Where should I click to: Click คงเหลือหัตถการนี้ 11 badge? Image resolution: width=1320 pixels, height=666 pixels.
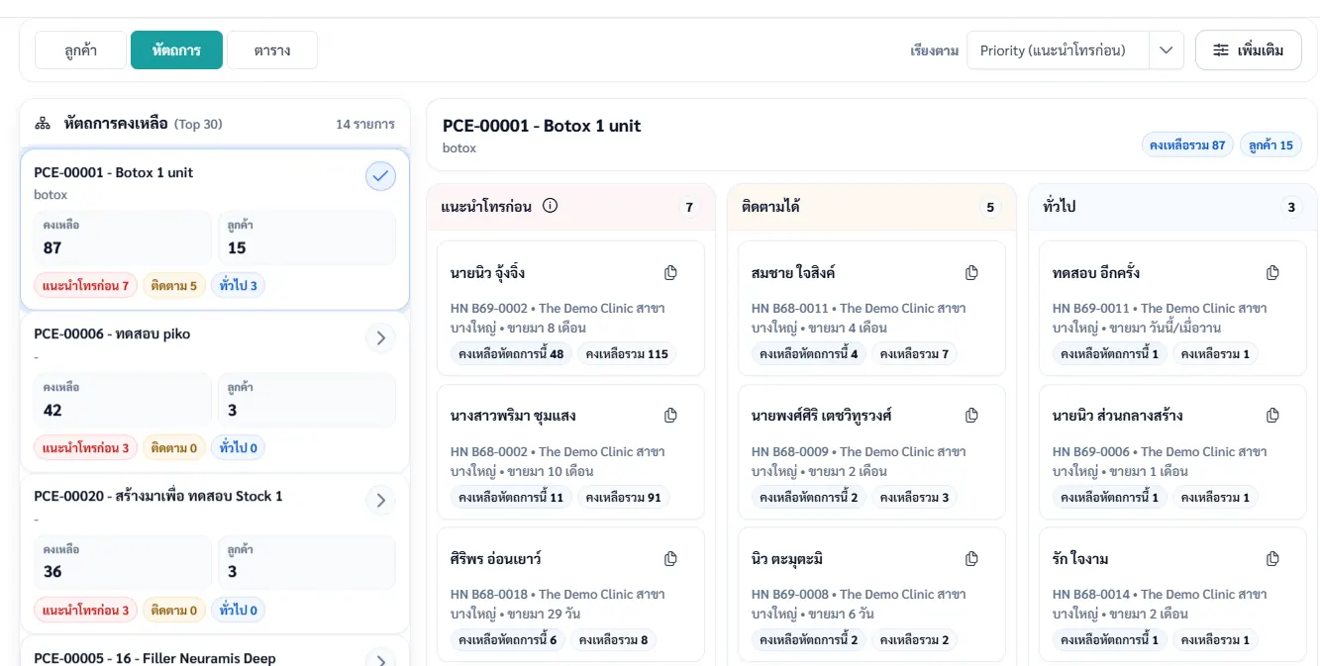(x=511, y=497)
